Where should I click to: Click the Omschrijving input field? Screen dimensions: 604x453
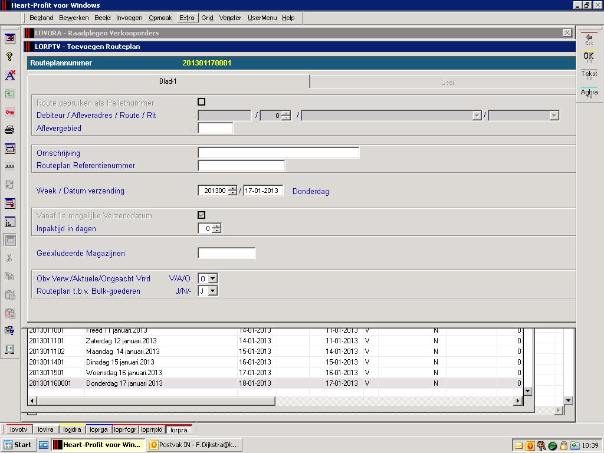point(278,153)
